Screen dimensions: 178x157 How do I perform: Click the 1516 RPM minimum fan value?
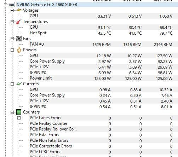132,45
